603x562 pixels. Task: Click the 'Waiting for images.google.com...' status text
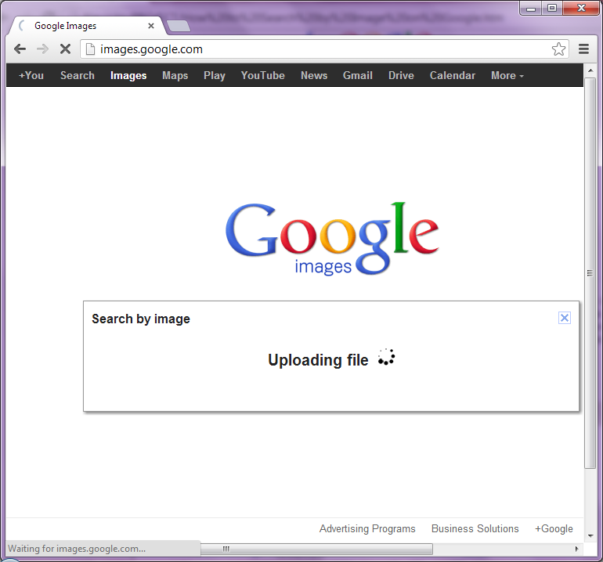(x=77, y=549)
